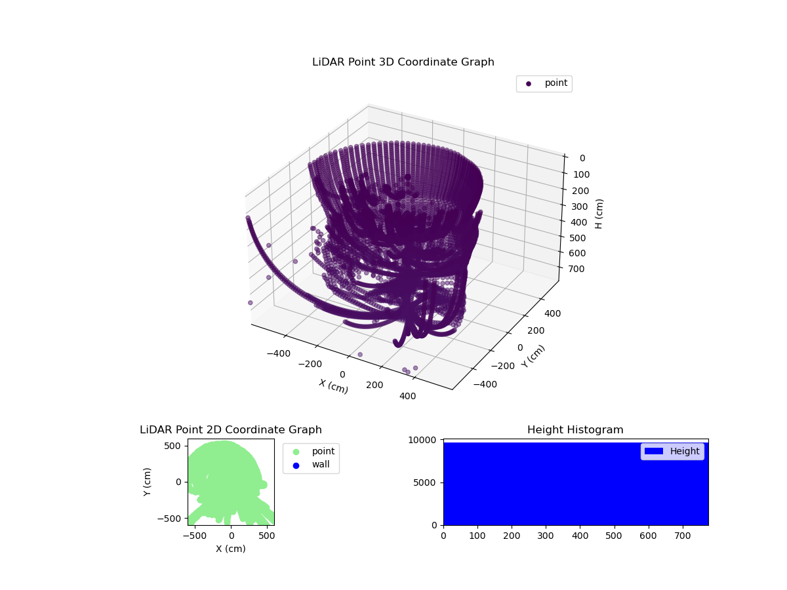The image size is (787, 590).
Task: Click the 'X (cm)' label of the 3D graph
Action: (x=334, y=386)
